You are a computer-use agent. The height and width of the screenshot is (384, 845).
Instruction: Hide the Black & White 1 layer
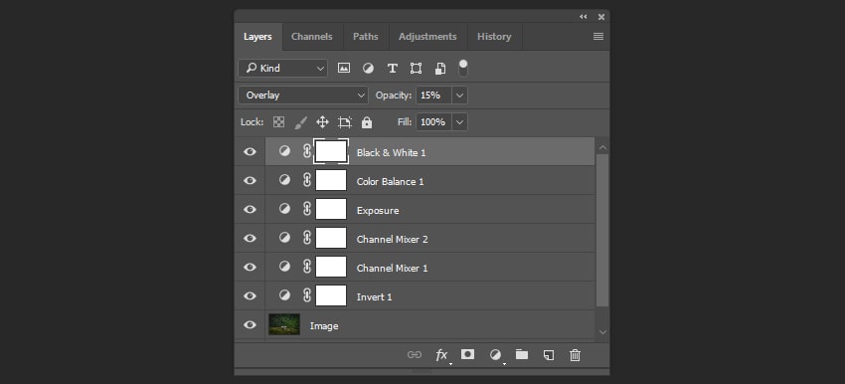[x=251, y=151]
